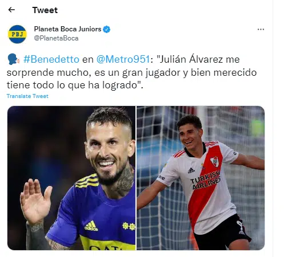Screen dimensions: 284x257
Task: Click the blue verified badge icon
Action: [x=107, y=29]
